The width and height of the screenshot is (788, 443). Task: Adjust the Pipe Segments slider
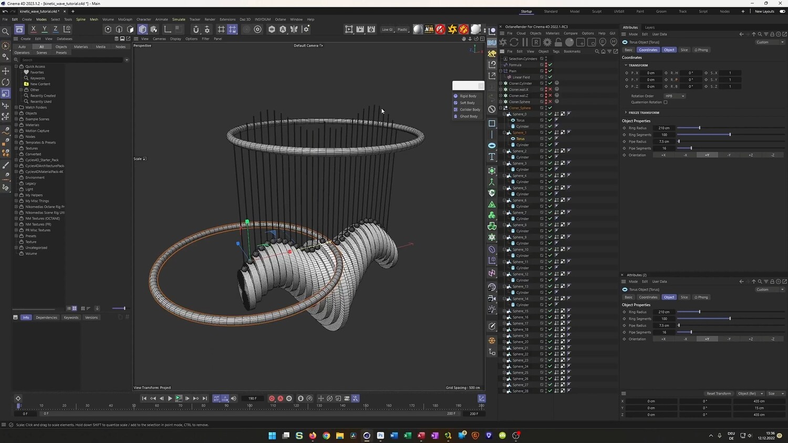(x=730, y=149)
